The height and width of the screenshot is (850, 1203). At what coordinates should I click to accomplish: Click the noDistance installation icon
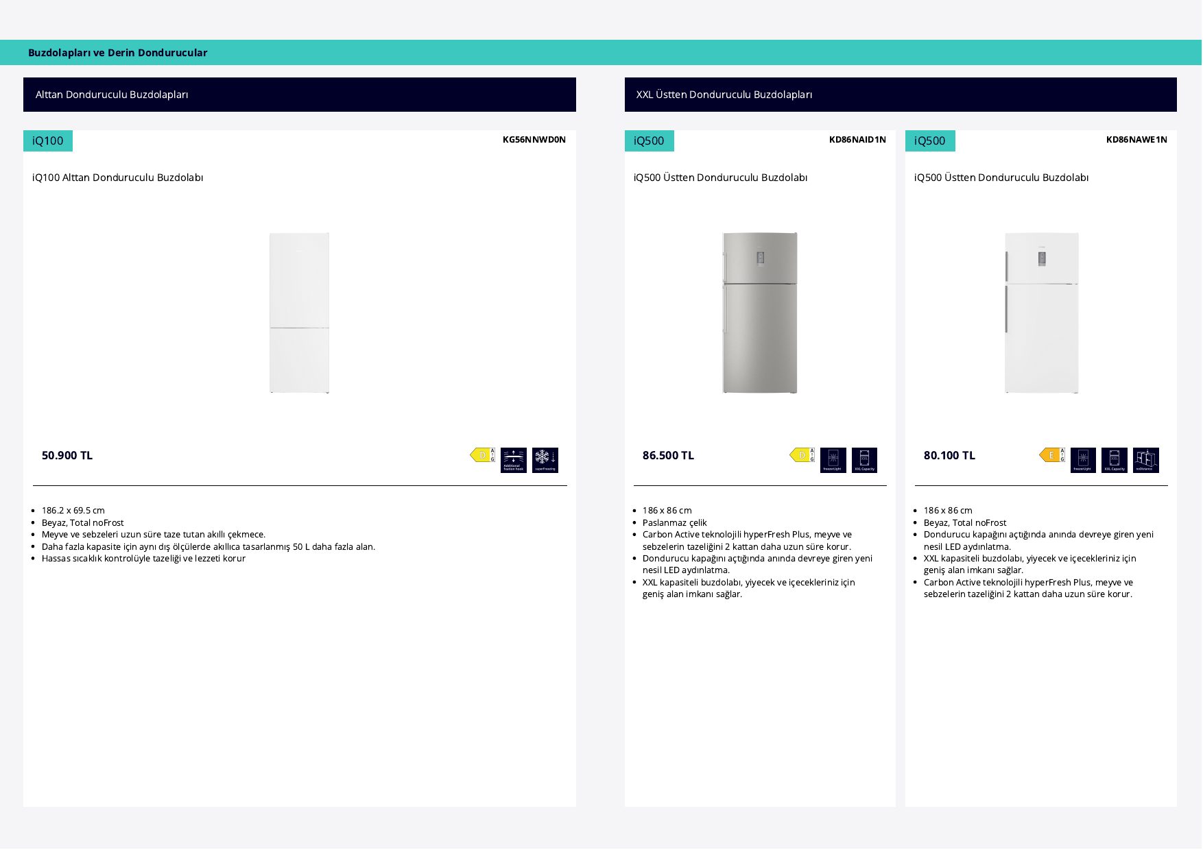pos(1146,461)
